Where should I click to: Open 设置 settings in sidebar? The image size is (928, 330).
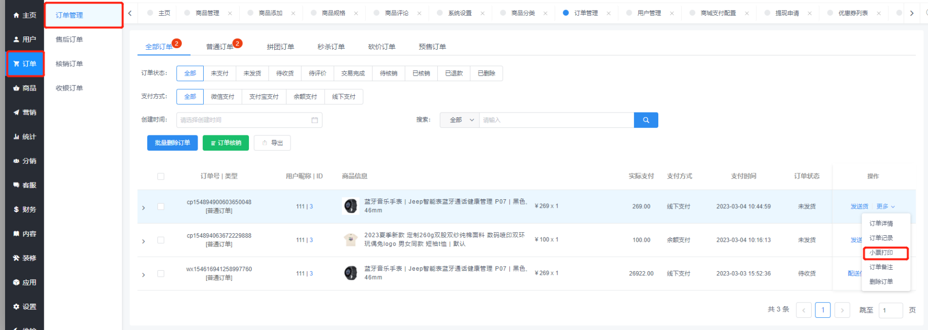(x=25, y=307)
